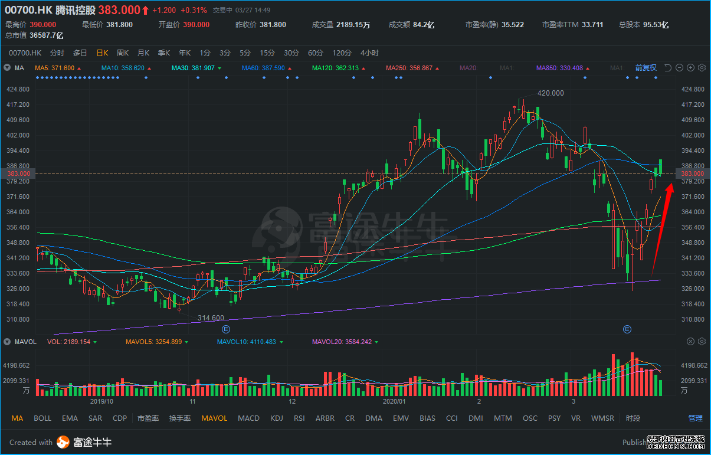The width and height of the screenshot is (711, 455).
Task: Select the BOLL indicator
Action: [42, 418]
